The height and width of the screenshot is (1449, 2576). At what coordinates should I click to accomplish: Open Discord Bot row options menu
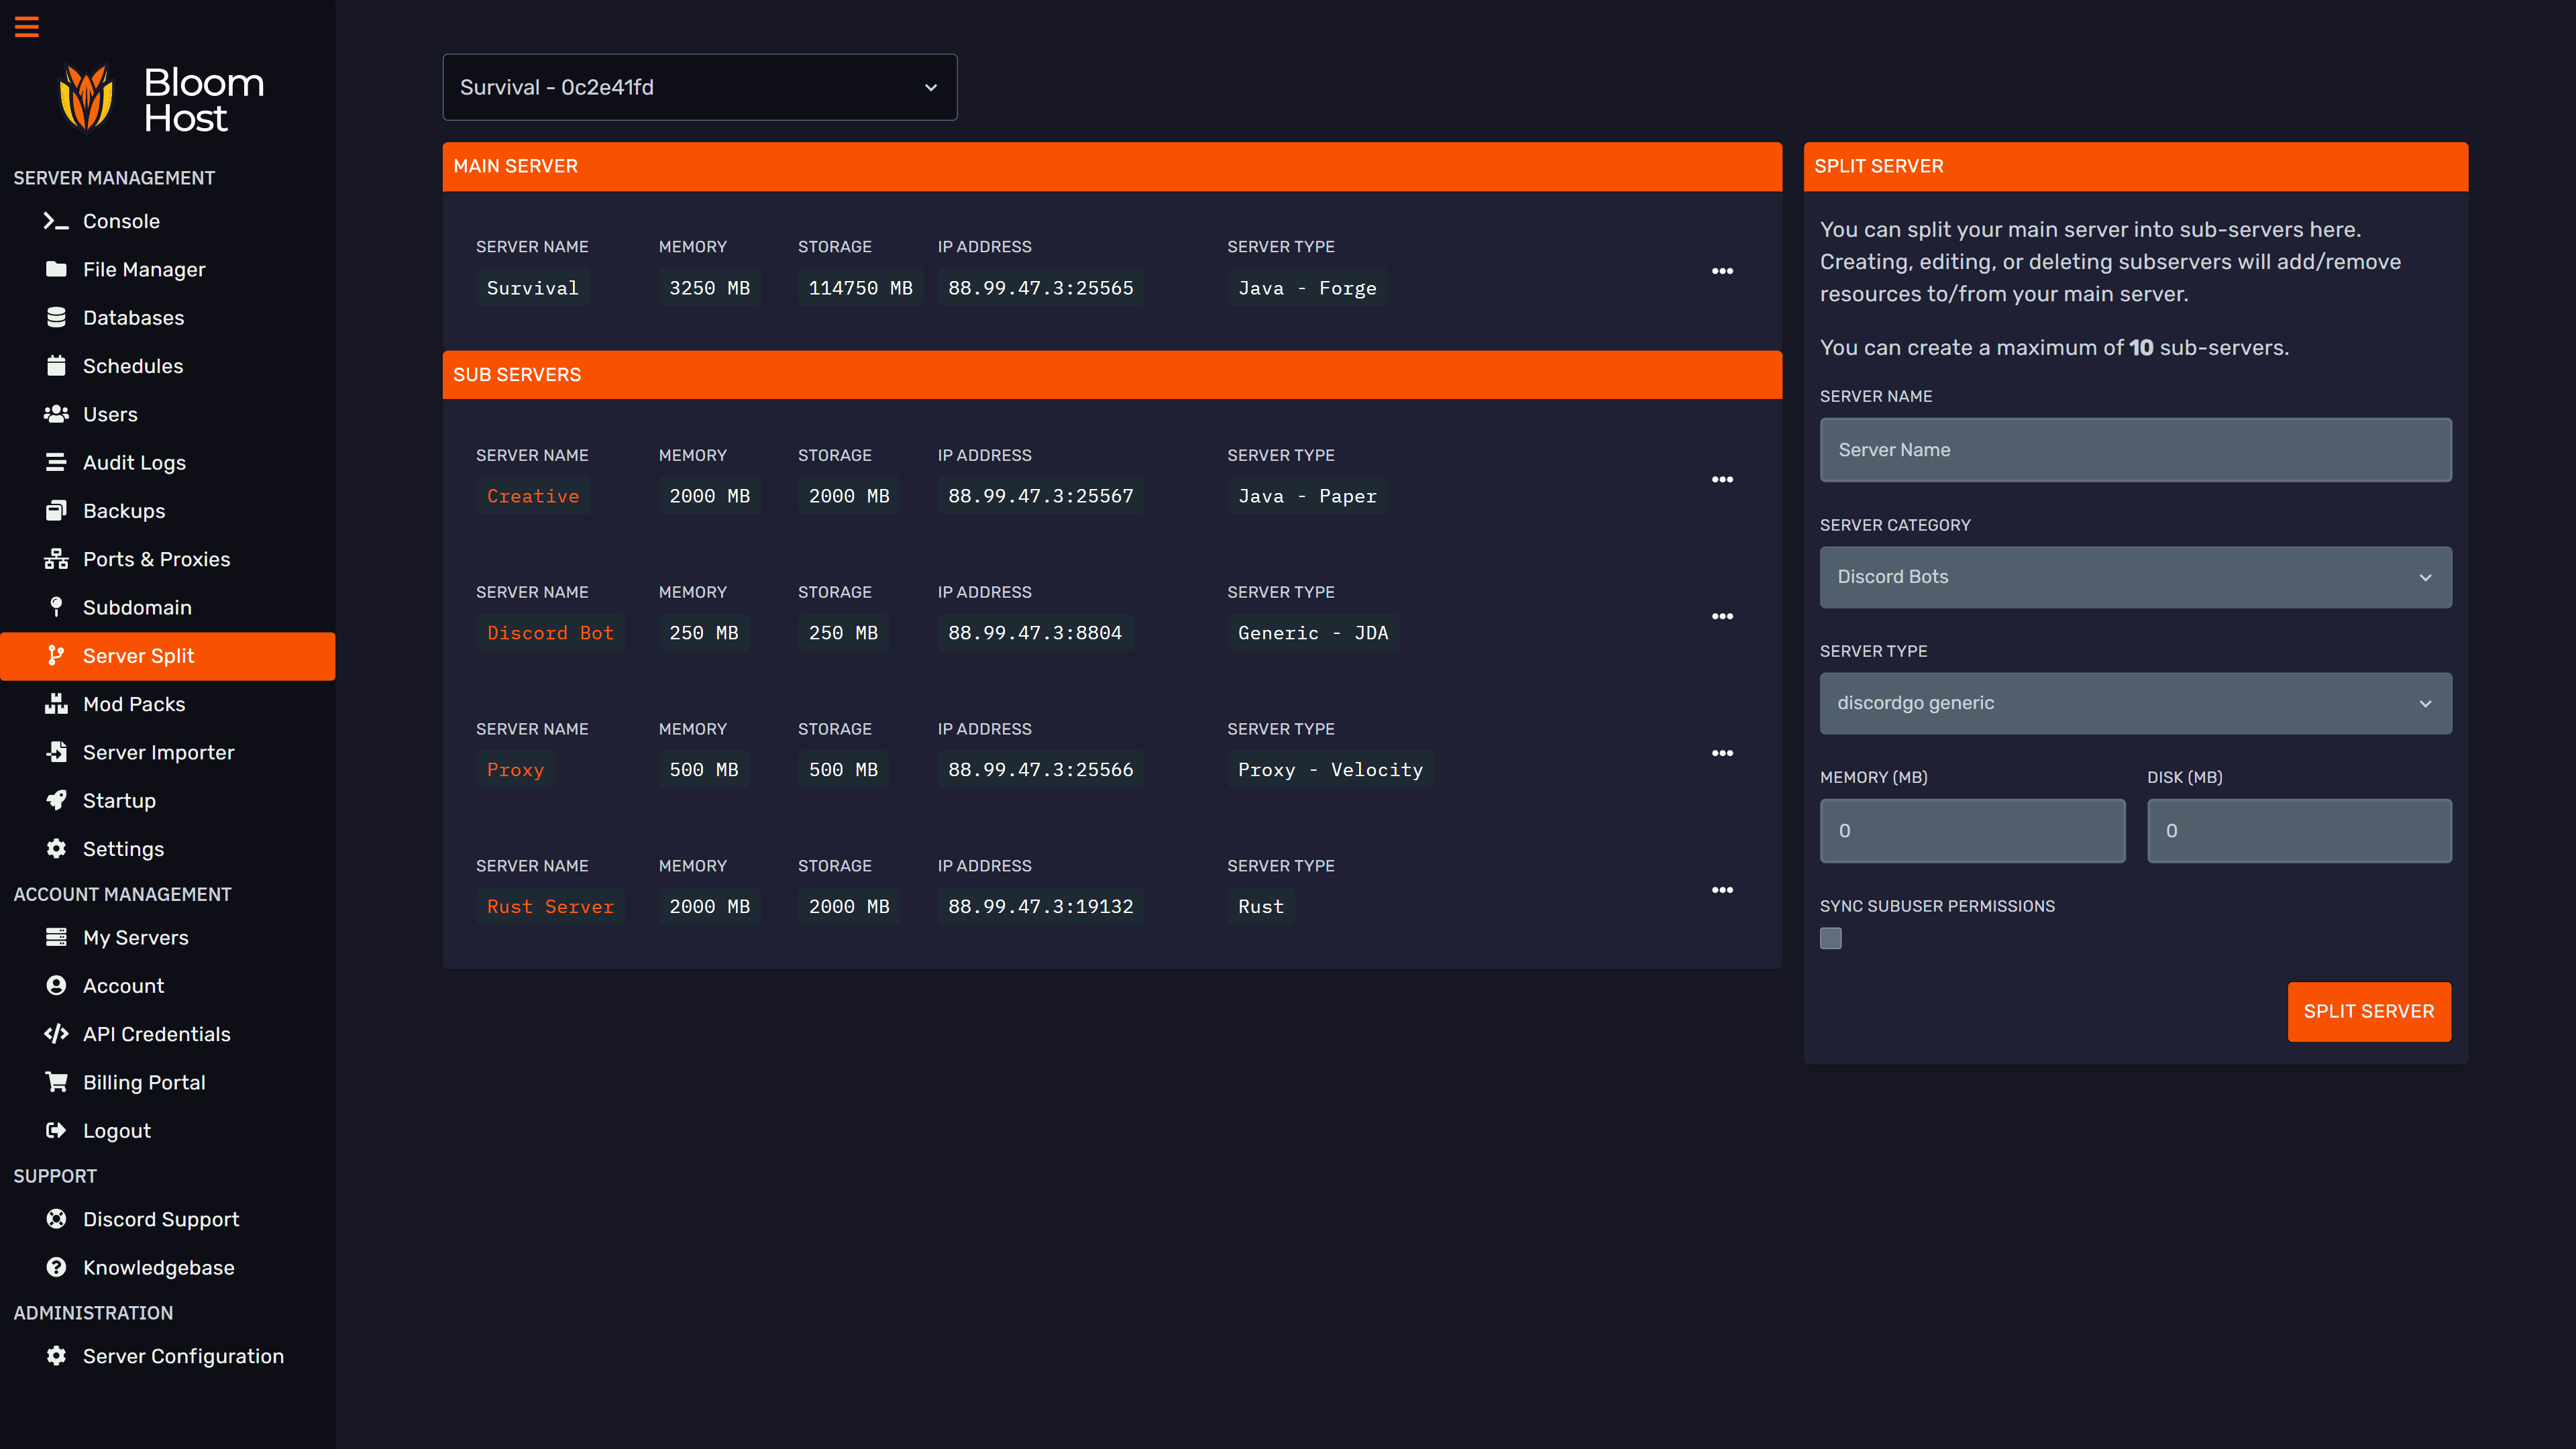[x=1722, y=616]
